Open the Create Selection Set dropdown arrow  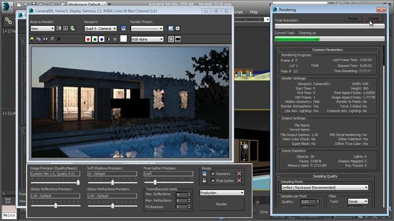pos(267,19)
